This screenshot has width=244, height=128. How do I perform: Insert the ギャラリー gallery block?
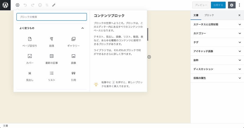(74, 42)
